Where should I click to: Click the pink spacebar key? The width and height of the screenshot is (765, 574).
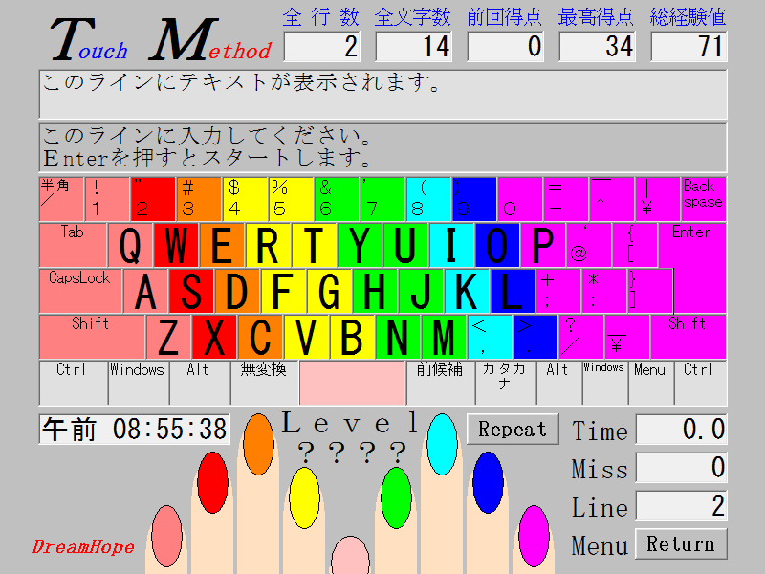pos(352,383)
